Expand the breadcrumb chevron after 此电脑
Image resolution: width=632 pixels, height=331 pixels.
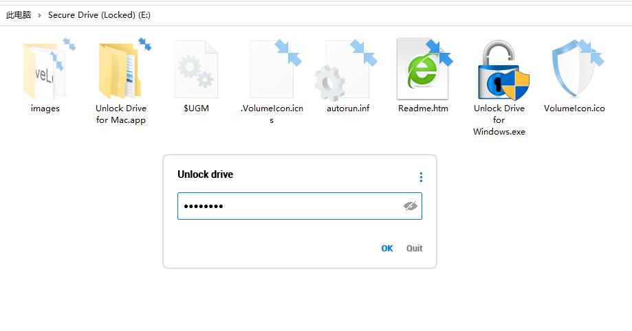click(x=39, y=15)
